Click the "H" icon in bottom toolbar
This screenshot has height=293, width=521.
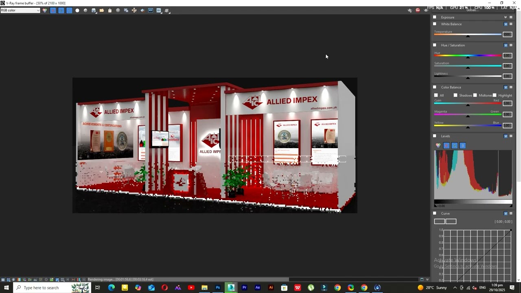tap(68, 280)
